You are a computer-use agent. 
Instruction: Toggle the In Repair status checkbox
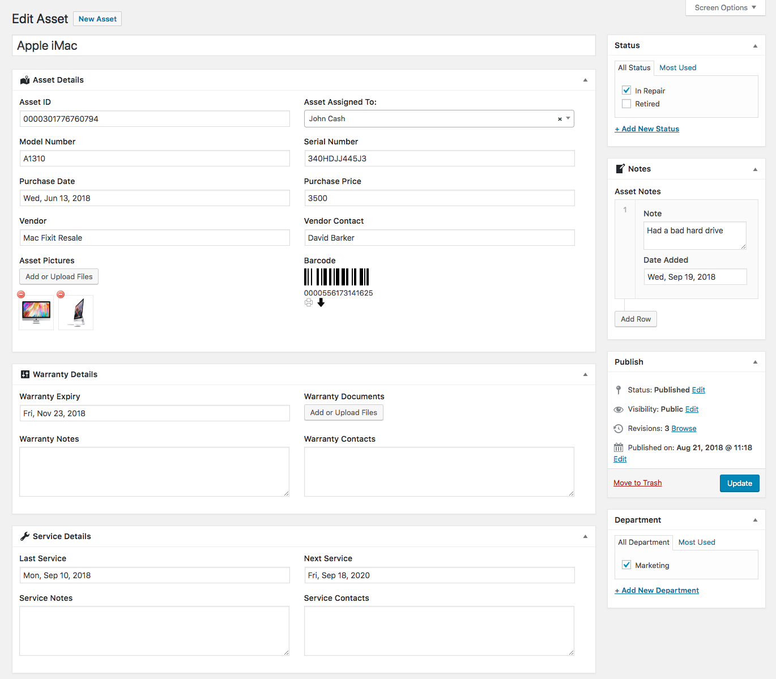[626, 90]
